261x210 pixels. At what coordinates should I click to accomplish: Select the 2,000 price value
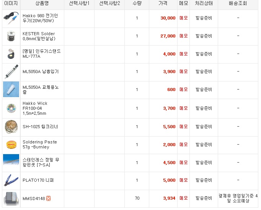tap(169, 145)
